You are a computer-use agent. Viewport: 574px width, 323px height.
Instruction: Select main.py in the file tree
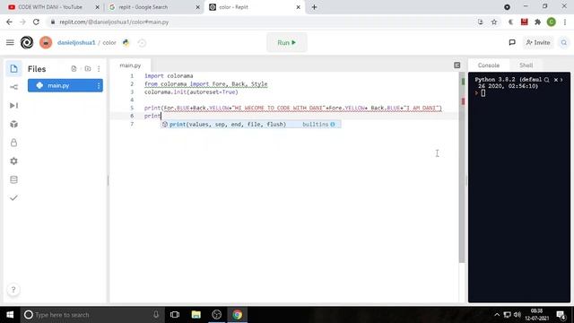click(x=65, y=86)
